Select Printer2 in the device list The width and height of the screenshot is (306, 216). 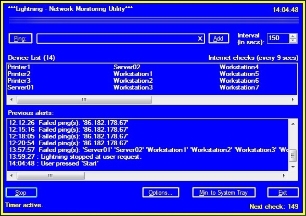click(x=19, y=74)
